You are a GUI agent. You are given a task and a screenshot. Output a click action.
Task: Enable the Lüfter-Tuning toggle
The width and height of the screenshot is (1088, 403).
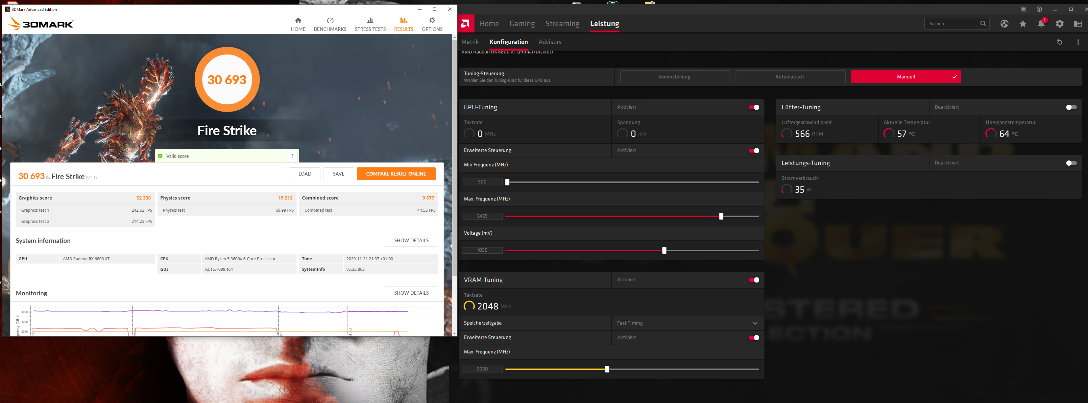(x=1071, y=108)
